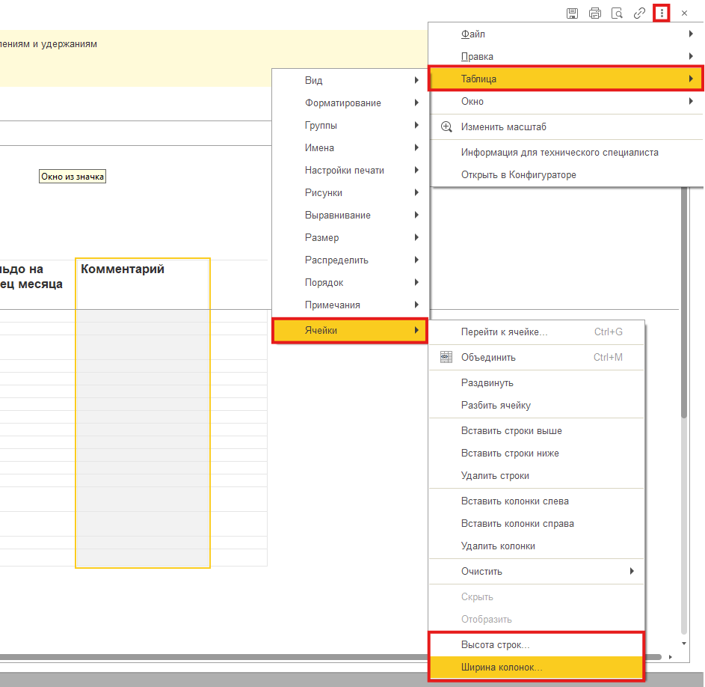This screenshot has height=687, width=705.
Task: Choose Информация для технического специалиста
Action: pyautogui.click(x=567, y=152)
